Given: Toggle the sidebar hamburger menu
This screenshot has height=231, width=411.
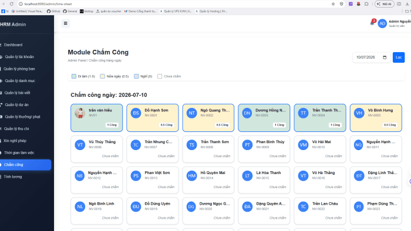Looking at the screenshot, I should click(66, 23).
